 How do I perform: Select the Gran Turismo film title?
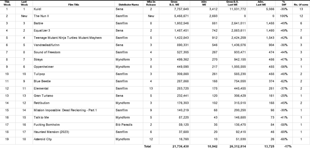[x=43, y=96]
